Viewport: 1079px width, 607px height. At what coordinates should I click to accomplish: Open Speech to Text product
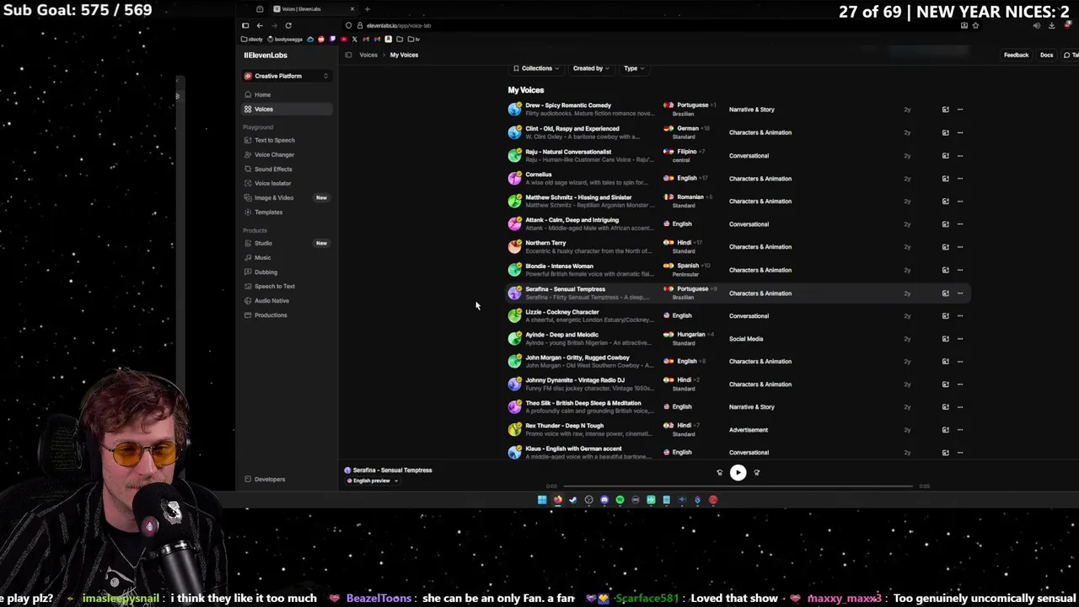[274, 286]
